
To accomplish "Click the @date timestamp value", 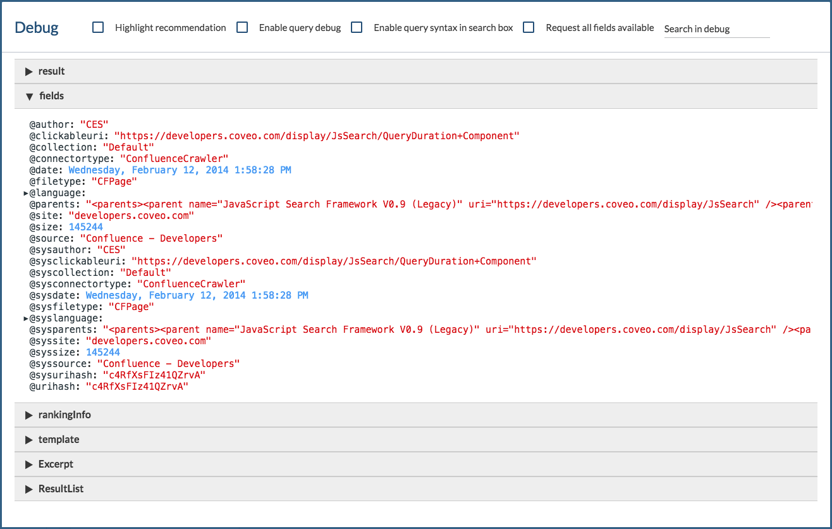I will 180,170.
